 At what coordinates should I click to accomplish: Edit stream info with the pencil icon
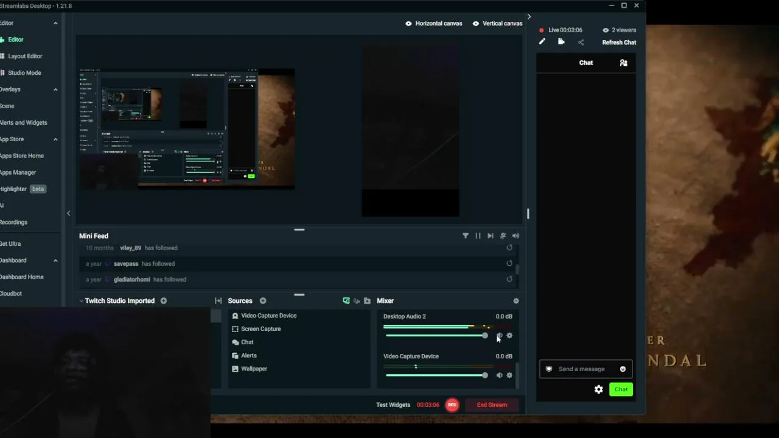point(542,42)
